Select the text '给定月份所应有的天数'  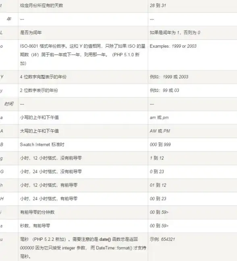coord(42,6)
